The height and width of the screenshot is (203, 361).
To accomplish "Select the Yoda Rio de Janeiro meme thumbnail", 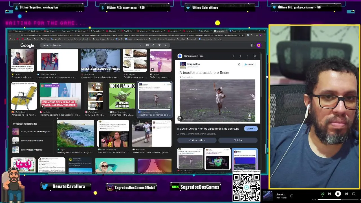I will [x=122, y=96].
